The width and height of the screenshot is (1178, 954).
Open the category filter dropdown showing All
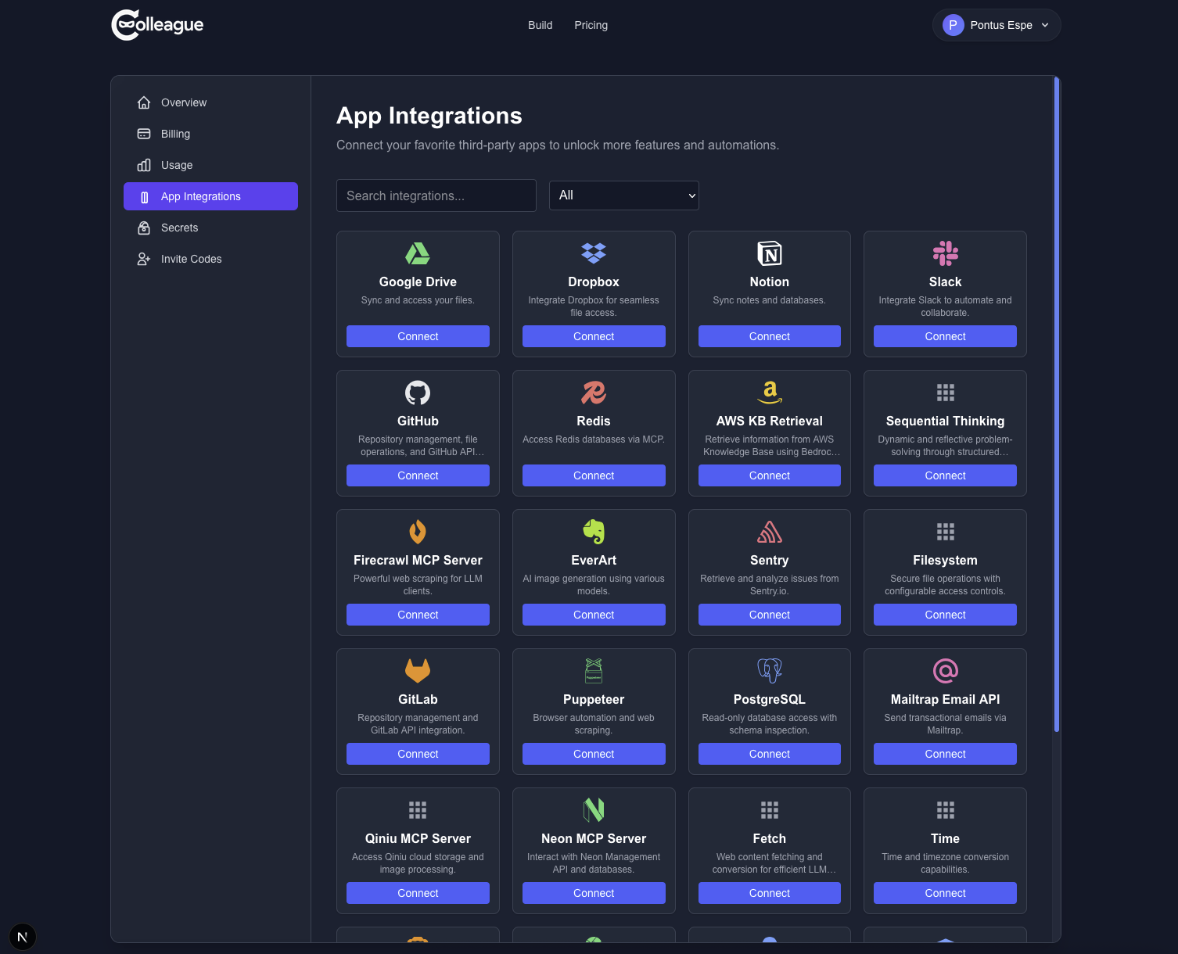624,195
